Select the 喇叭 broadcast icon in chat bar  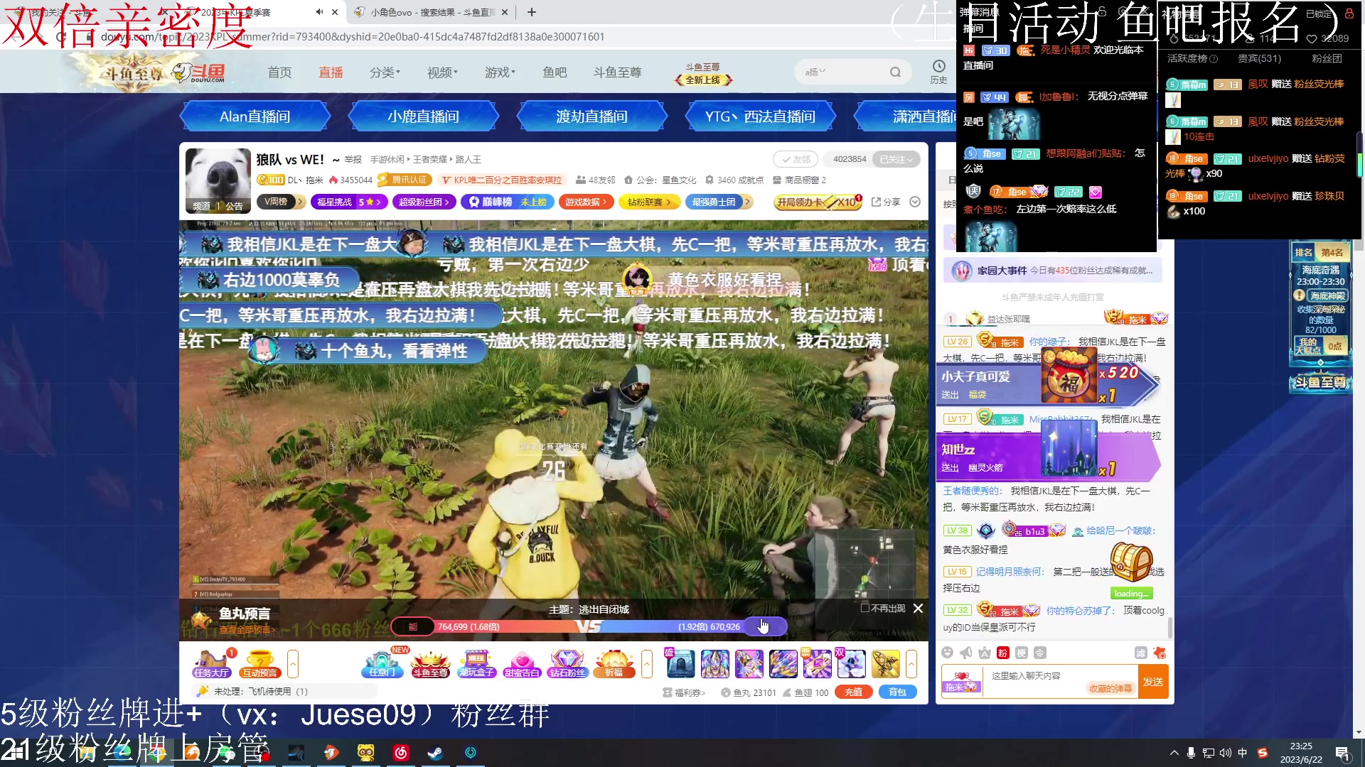[965, 652]
